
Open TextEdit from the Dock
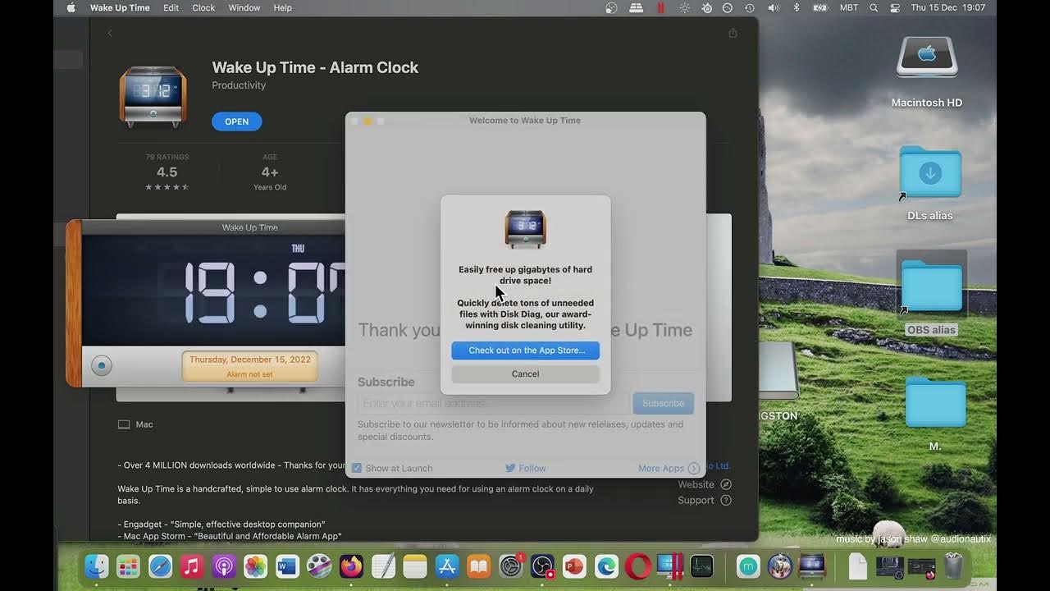coord(383,566)
